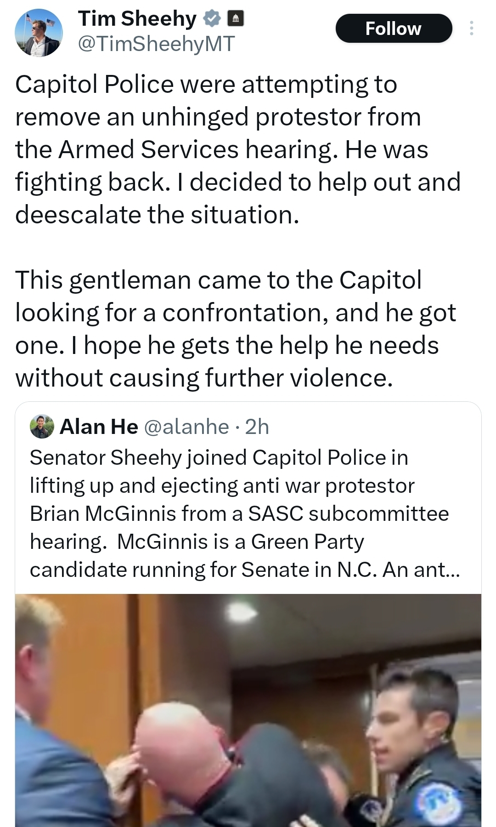Image resolution: width=496 pixels, height=827 pixels.
Task: Open the @TimSheehyMT handle link
Action: pos(156,44)
